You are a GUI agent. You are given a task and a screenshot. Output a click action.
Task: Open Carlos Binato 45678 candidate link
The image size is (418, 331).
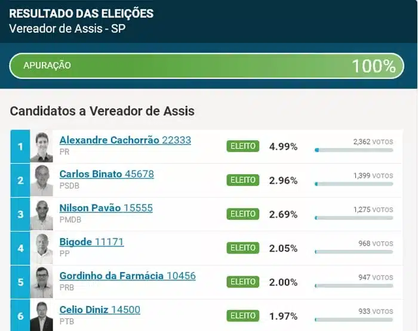106,174
